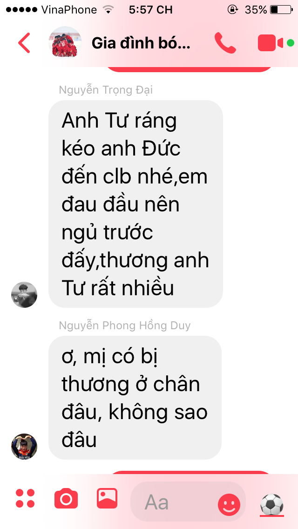Screen dimensions: 298x529
Task: Tap Nguyễn Phong Hồng Duy's profile avatar
Action: pyautogui.click(x=24, y=446)
